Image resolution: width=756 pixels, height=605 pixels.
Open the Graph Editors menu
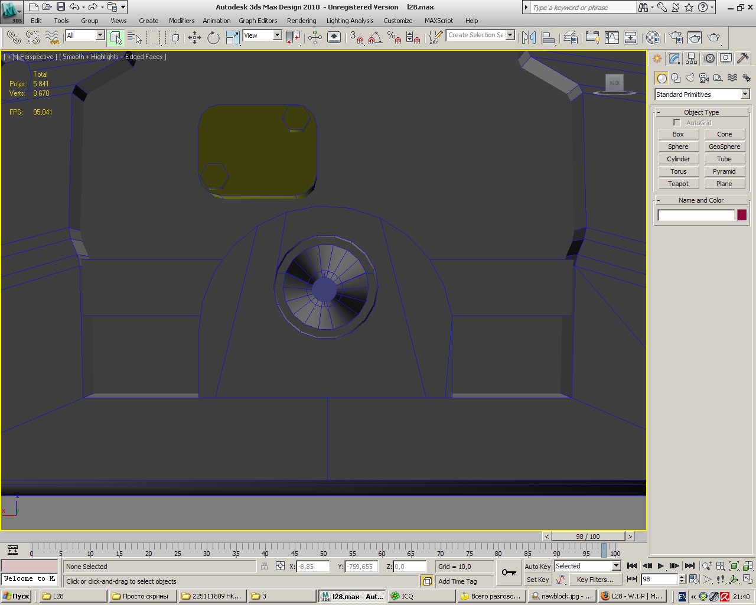(x=258, y=21)
